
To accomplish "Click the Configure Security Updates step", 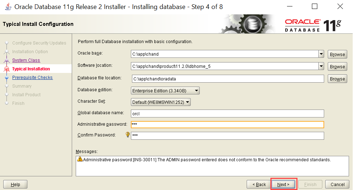I will coord(39,43).
